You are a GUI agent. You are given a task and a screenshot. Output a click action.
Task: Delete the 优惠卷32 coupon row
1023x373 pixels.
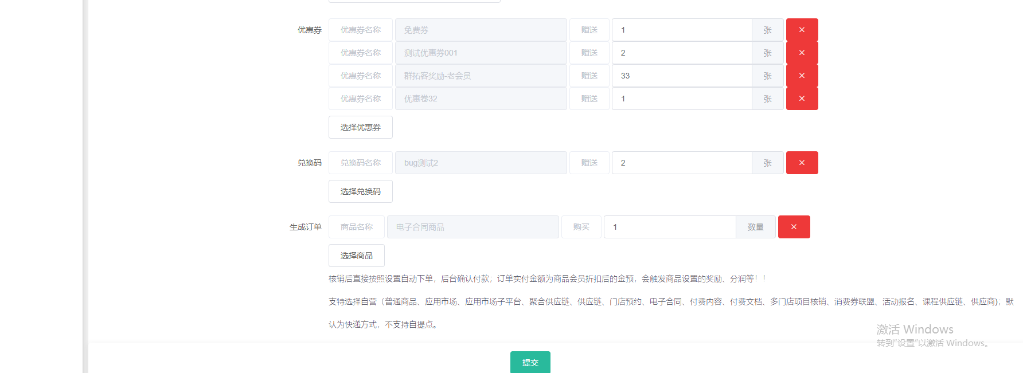click(802, 99)
